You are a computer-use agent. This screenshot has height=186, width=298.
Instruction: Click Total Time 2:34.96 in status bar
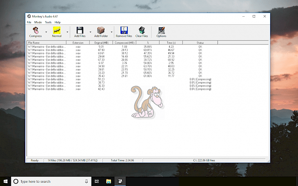(x=122, y=160)
